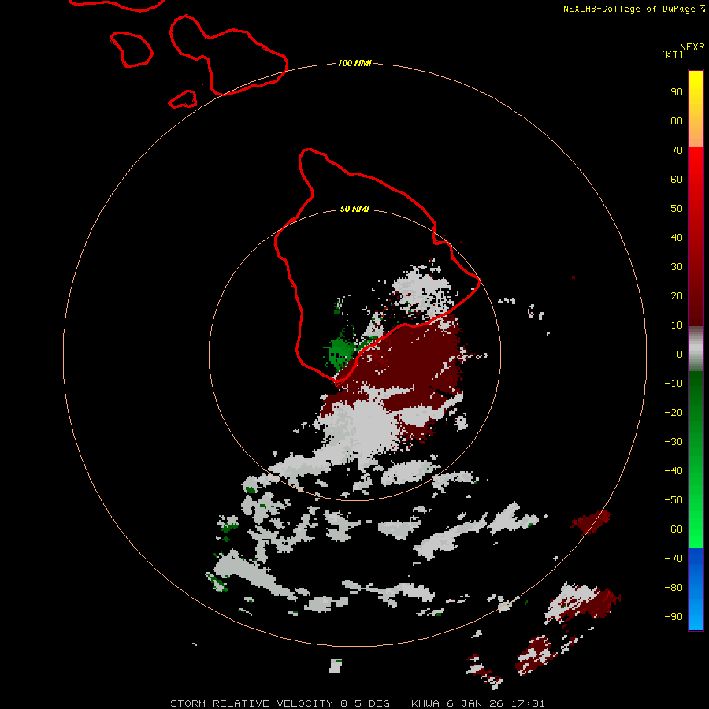Viewport: 709px width, 709px height.
Task: Select the 90 value on the velocity scale
Action: (677, 92)
